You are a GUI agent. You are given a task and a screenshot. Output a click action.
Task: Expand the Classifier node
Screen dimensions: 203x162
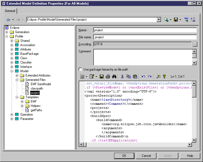(12, 62)
